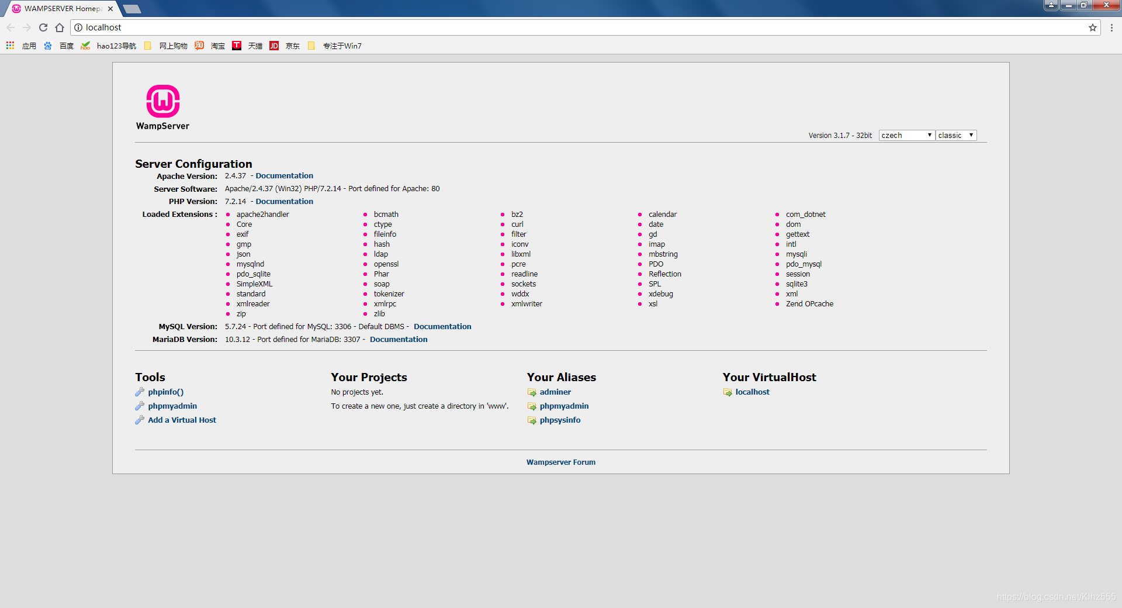Click wrench icon beside phpinfo()
The image size is (1122, 608).
tap(140, 392)
